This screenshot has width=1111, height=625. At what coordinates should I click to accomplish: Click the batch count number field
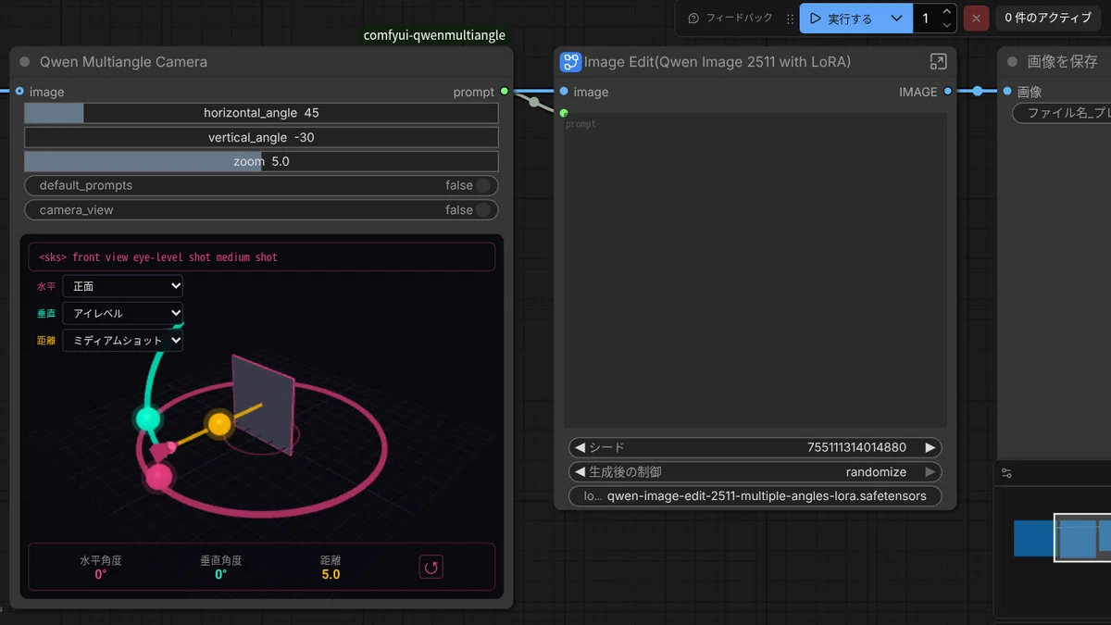(x=925, y=19)
